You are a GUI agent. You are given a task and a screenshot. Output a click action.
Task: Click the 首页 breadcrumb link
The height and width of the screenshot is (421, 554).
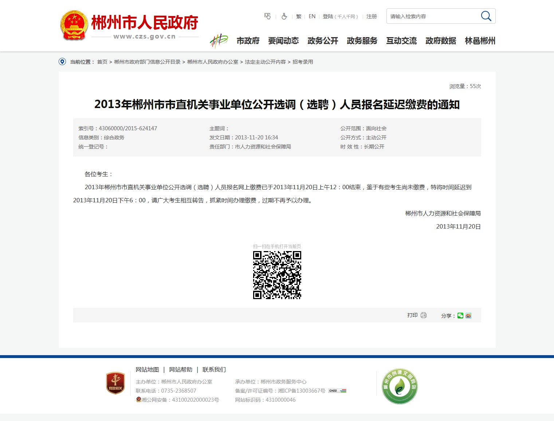(x=102, y=62)
